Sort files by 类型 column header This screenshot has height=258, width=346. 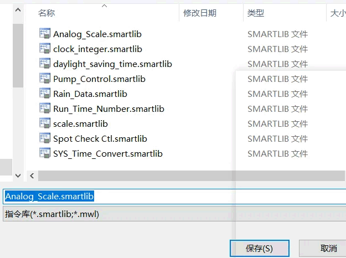click(x=256, y=13)
